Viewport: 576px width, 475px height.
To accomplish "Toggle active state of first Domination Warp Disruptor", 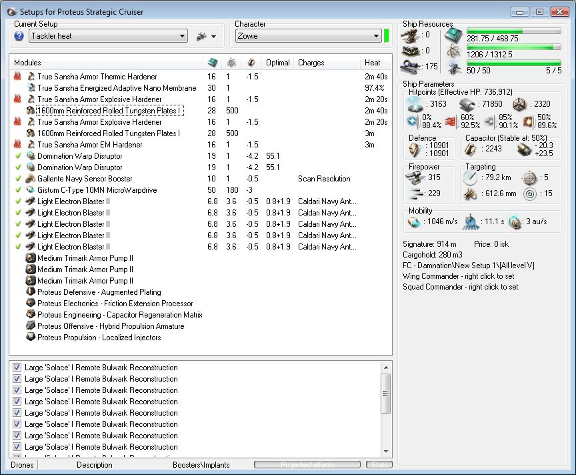I will tap(18, 156).
